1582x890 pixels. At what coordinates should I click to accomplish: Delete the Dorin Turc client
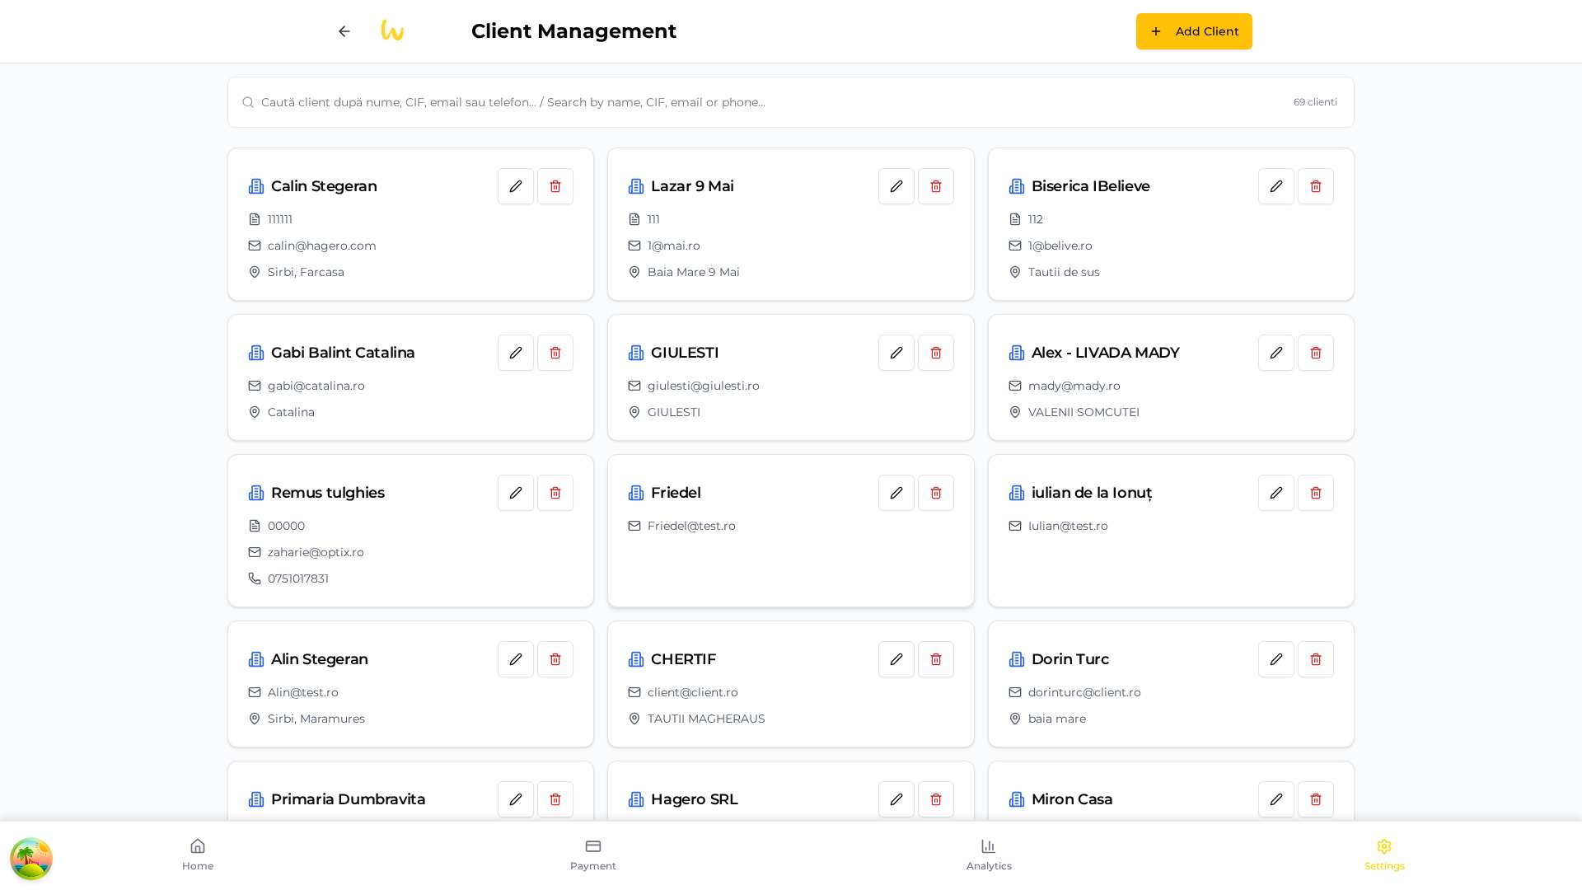1316,659
